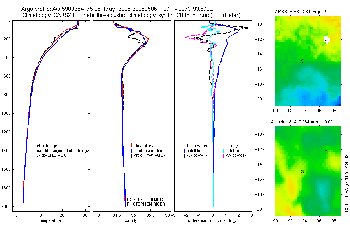Click the '1000' depth axis tick label
This screenshot has height=225, width=350.
coord(7,113)
